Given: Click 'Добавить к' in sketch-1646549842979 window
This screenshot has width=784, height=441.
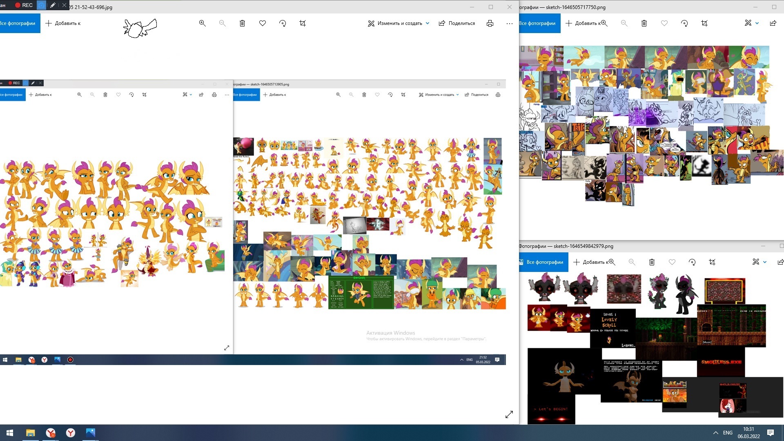Looking at the screenshot, I should [x=592, y=262].
